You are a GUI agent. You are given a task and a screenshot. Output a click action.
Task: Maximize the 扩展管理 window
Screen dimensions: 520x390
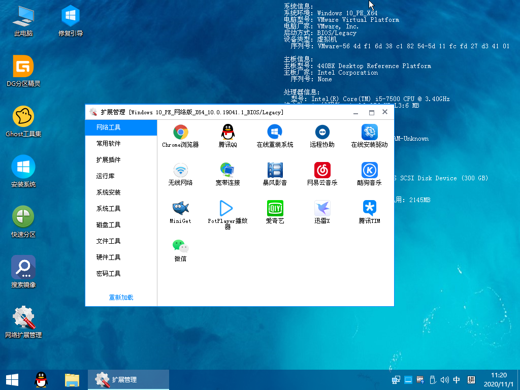371,112
